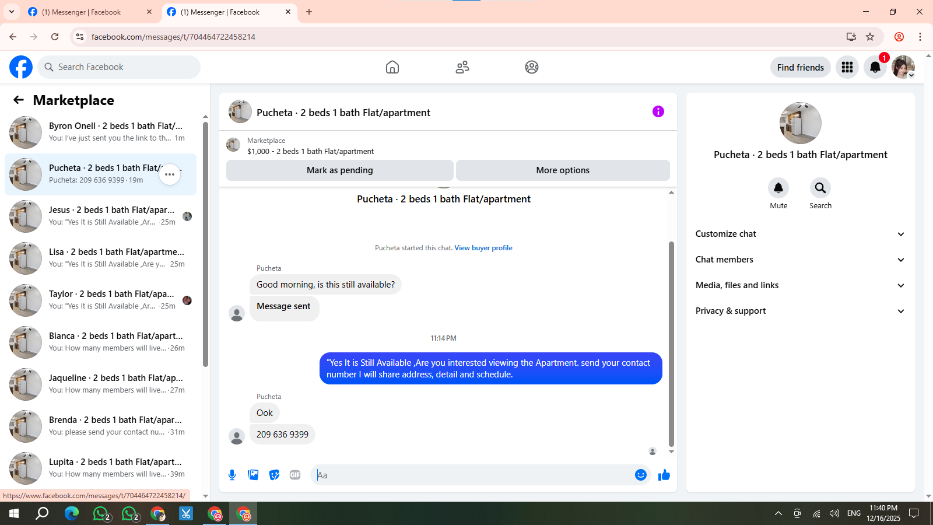Click the Facebook logo
The image size is (933, 525).
(x=21, y=67)
